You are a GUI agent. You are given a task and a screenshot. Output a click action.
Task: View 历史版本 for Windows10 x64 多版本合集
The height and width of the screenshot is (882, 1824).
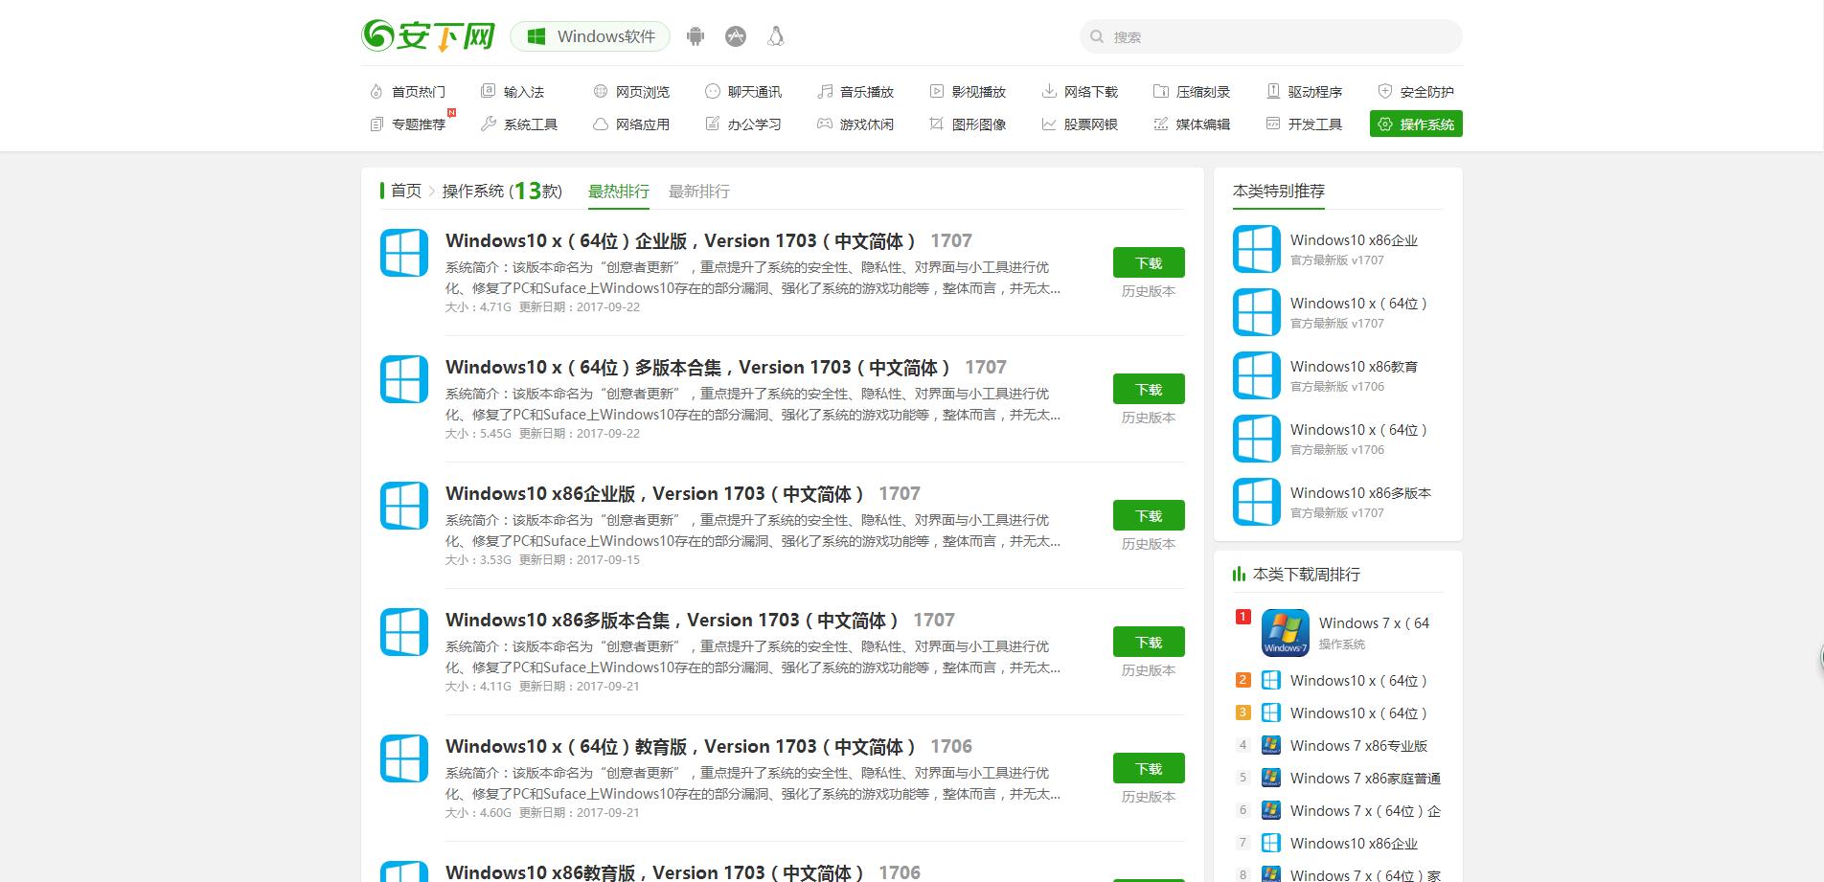pyautogui.click(x=1149, y=418)
